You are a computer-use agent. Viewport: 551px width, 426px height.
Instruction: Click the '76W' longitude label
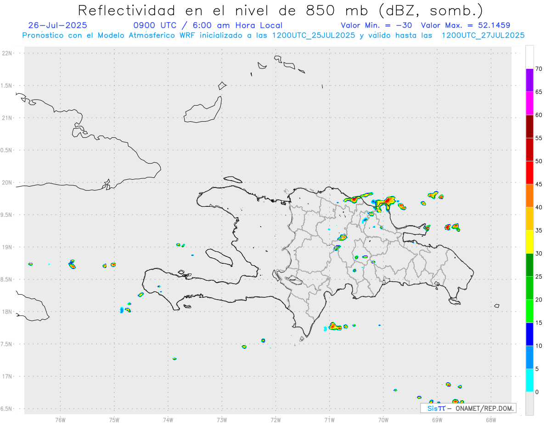(x=60, y=420)
